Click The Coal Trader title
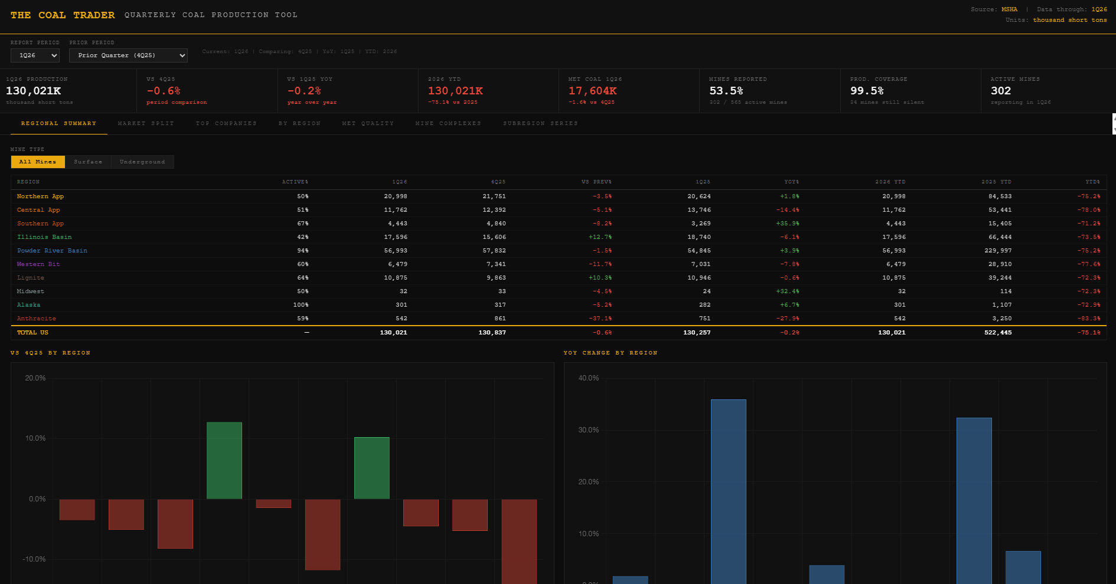Screen dimensions: 1116x584 coord(63,15)
